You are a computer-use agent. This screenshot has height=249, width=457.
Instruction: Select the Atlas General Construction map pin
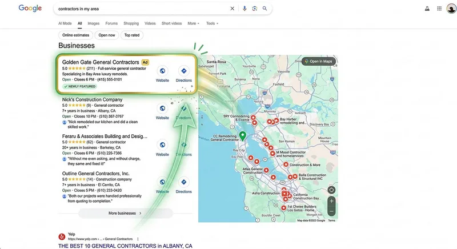point(266,170)
